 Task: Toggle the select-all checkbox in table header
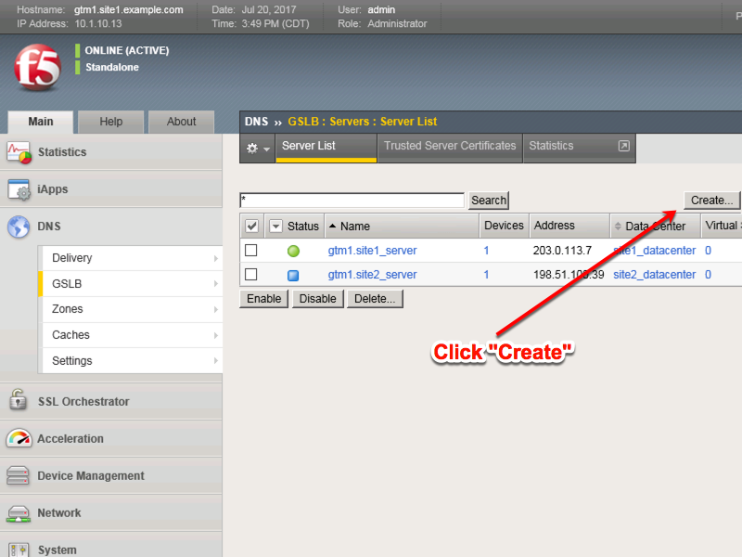click(x=251, y=227)
